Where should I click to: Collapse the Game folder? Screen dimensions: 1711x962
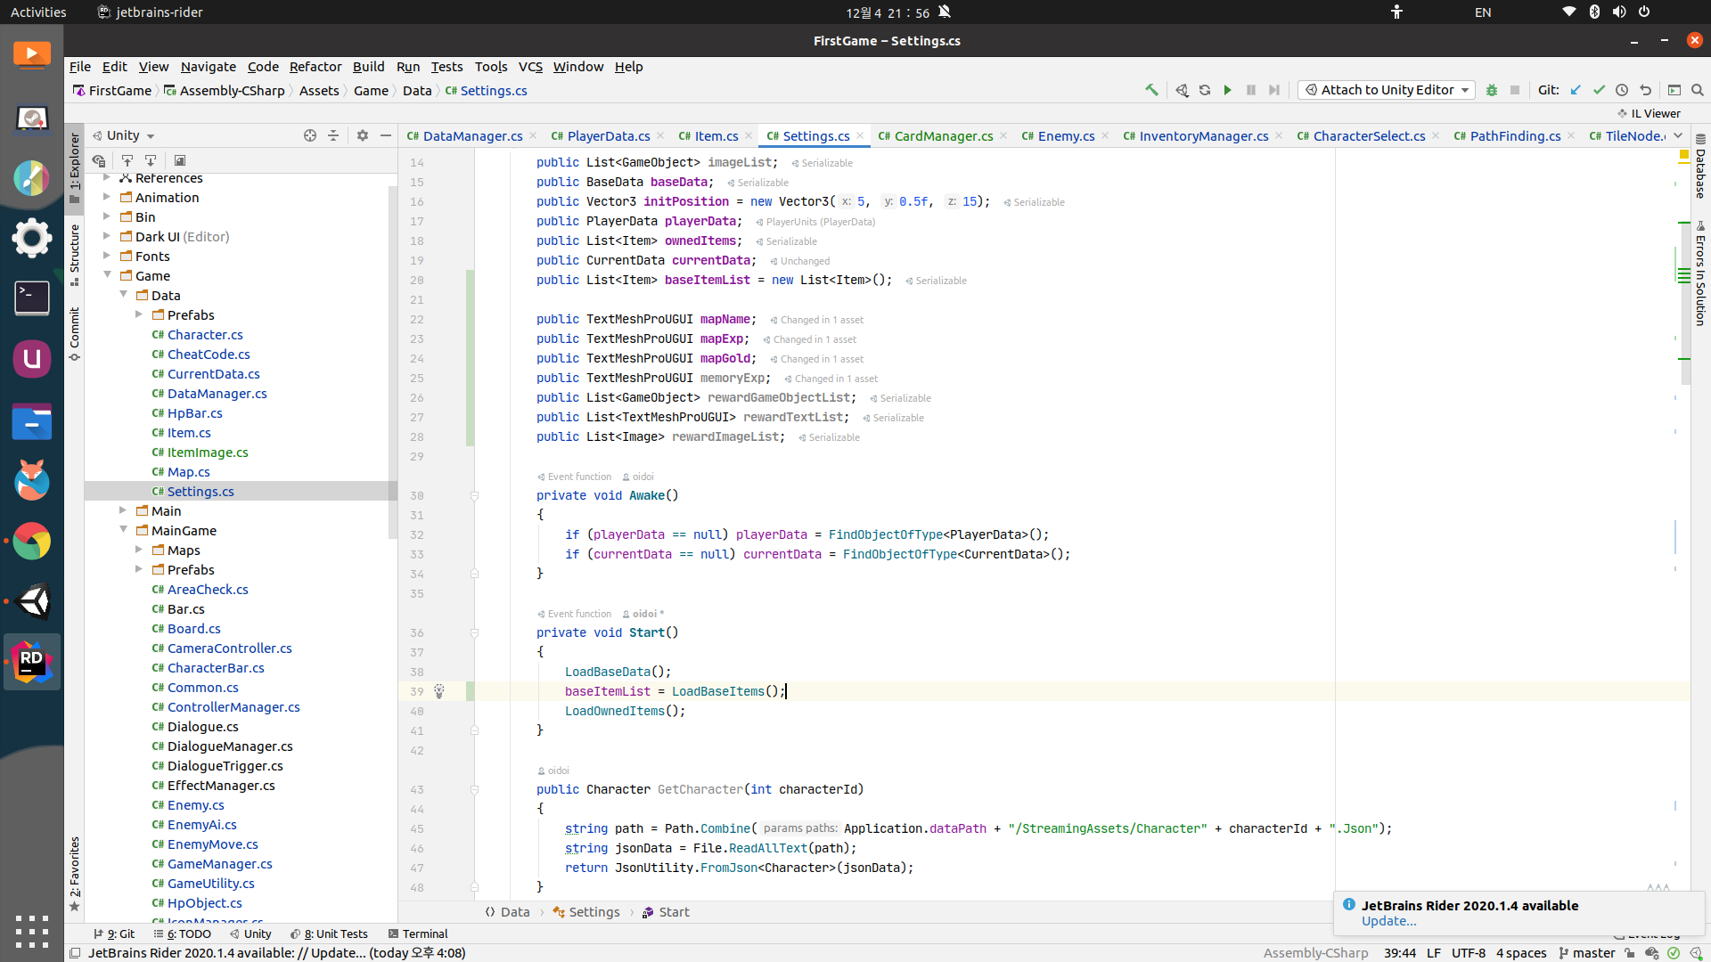(x=107, y=276)
